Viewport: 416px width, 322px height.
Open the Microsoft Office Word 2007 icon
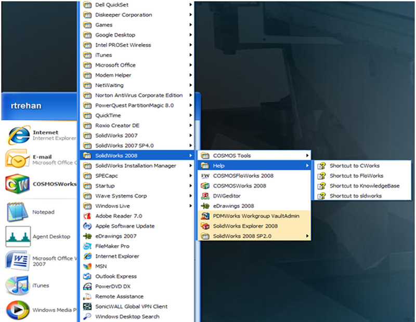[x=17, y=261]
